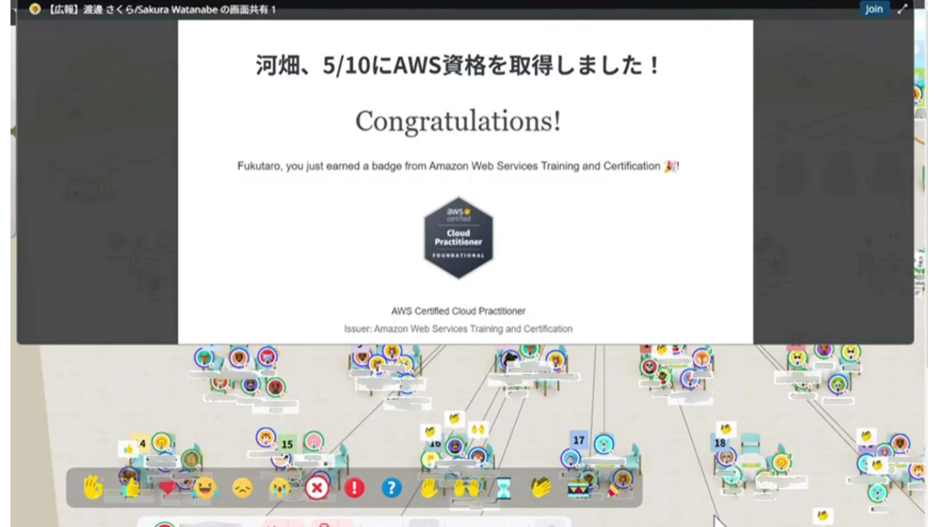This screenshot has height=527, width=938.
Task: Open the AWS Cloud Practitioner badge image
Action: click(x=459, y=238)
